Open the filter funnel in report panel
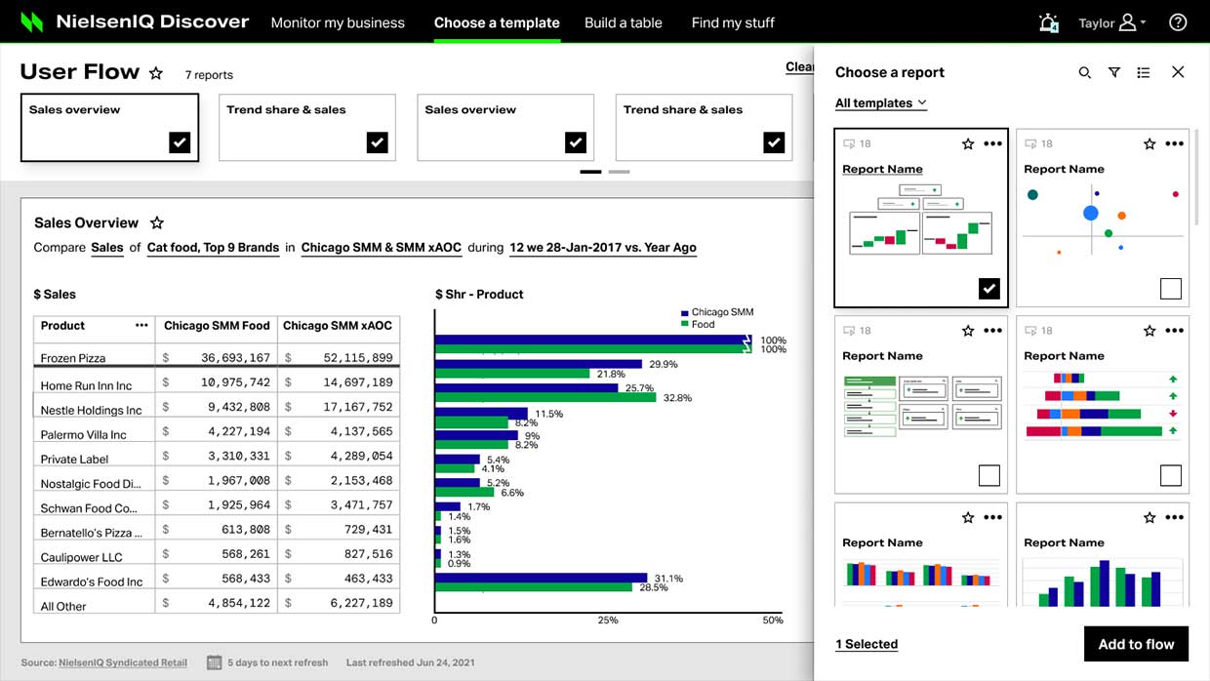 pos(1113,72)
